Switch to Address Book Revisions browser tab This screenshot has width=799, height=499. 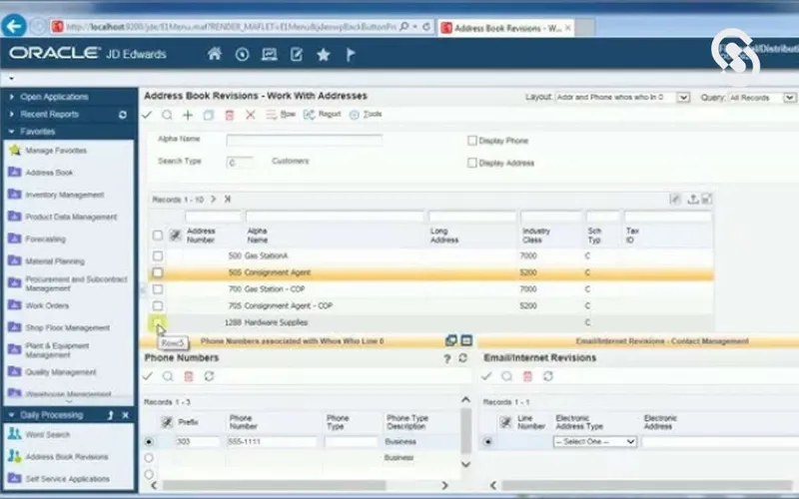pos(505,28)
